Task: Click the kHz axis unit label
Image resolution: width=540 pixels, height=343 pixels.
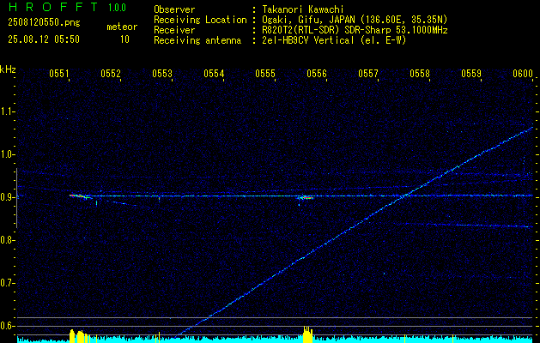Action: point(8,69)
